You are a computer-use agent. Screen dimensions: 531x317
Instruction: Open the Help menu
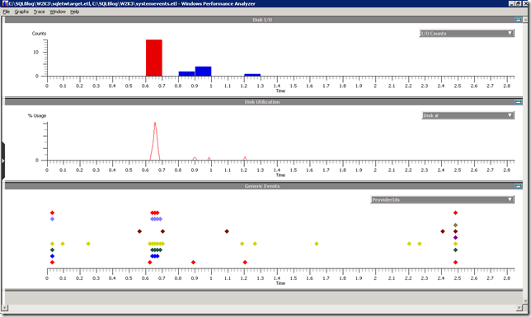(x=74, y=12)
